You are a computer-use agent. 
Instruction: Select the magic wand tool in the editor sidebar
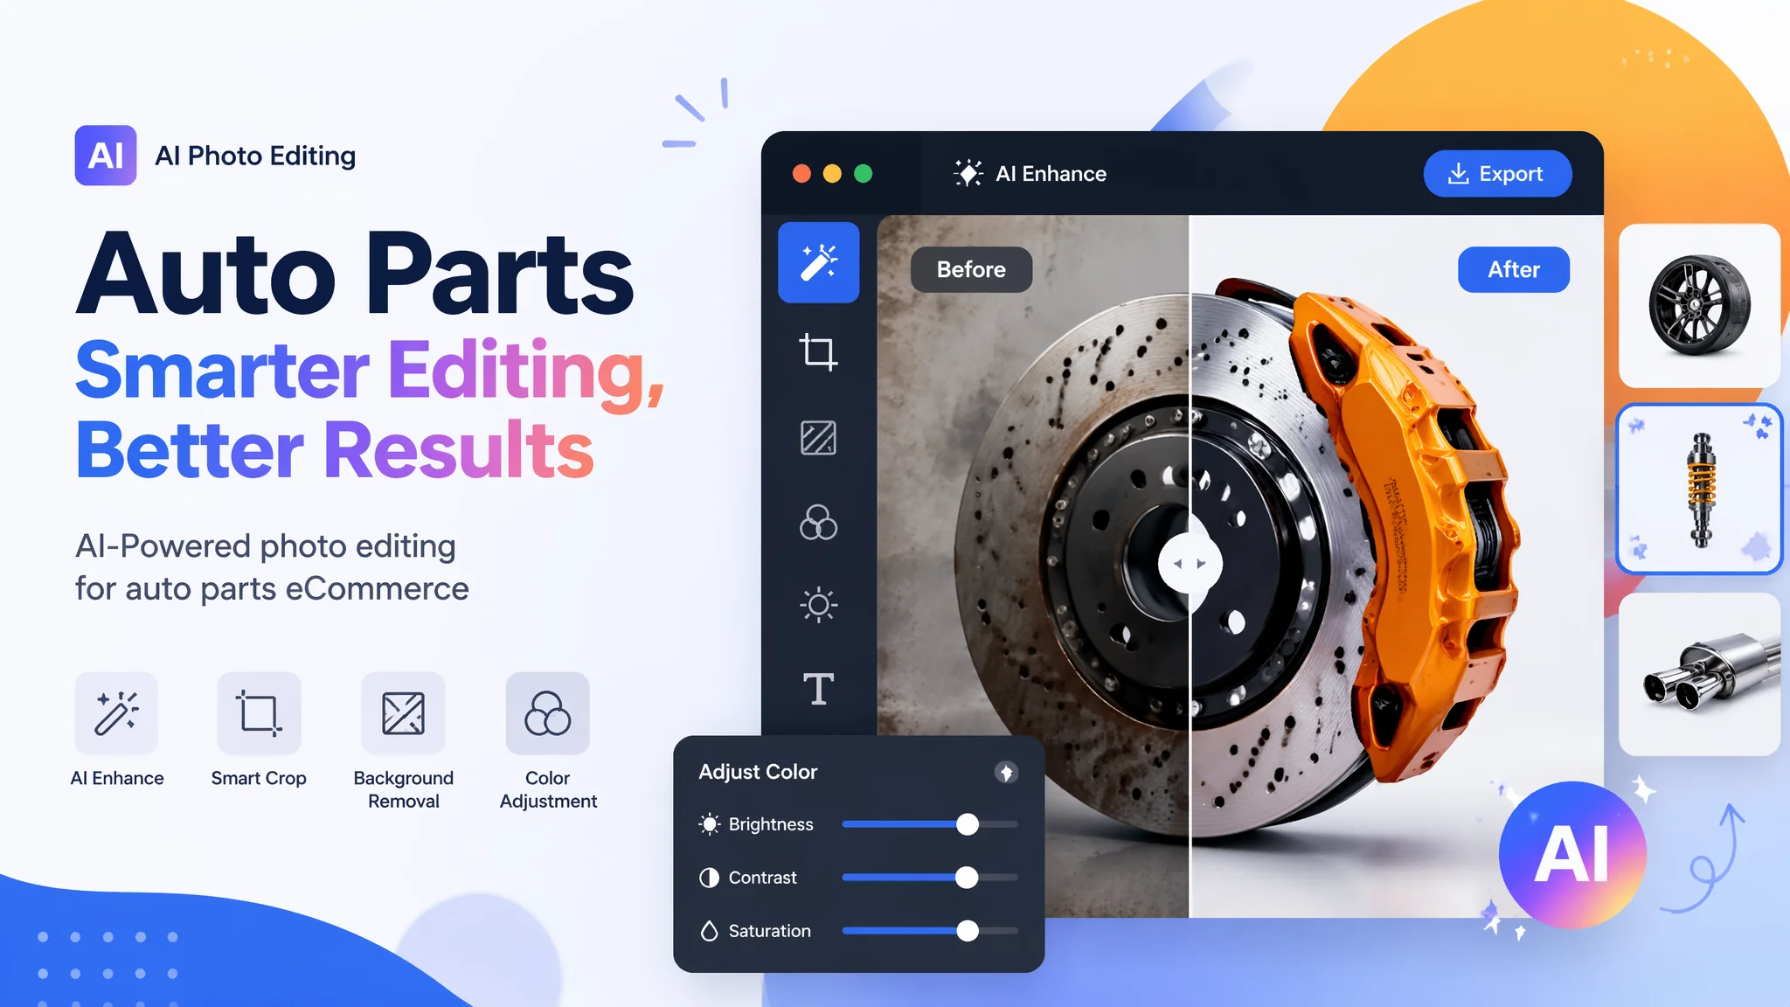click(x=819, y=262)
